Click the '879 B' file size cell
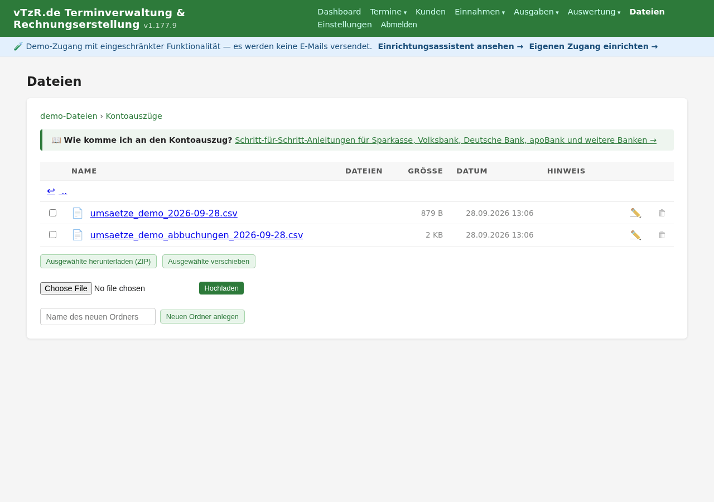This screenshot has width=714, height=502. (x=432, y=213)
